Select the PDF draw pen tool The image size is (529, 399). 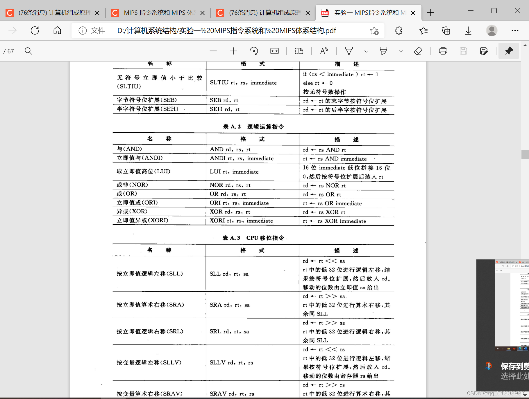point(349,51)
